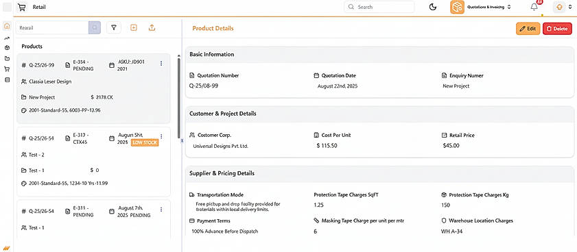Click the square menu toggle at top-left corner
Screen dimensions: 577x252
pyautogui.click(x=7, y=7)
